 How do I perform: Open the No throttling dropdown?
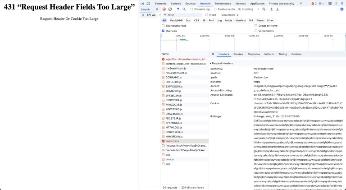[248, 9]
